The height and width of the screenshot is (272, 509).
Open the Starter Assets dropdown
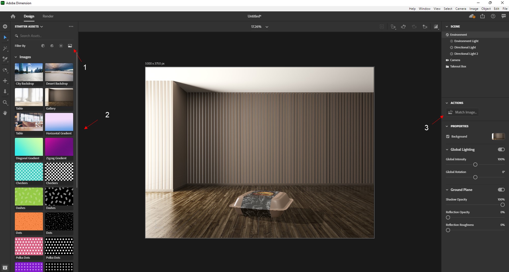29,26
